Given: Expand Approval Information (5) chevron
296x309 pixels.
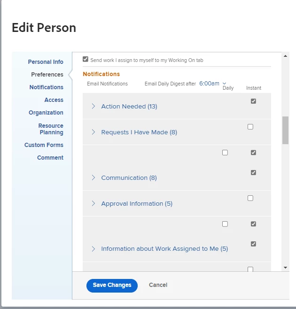Looking at the screenshot, I should 93,203.
